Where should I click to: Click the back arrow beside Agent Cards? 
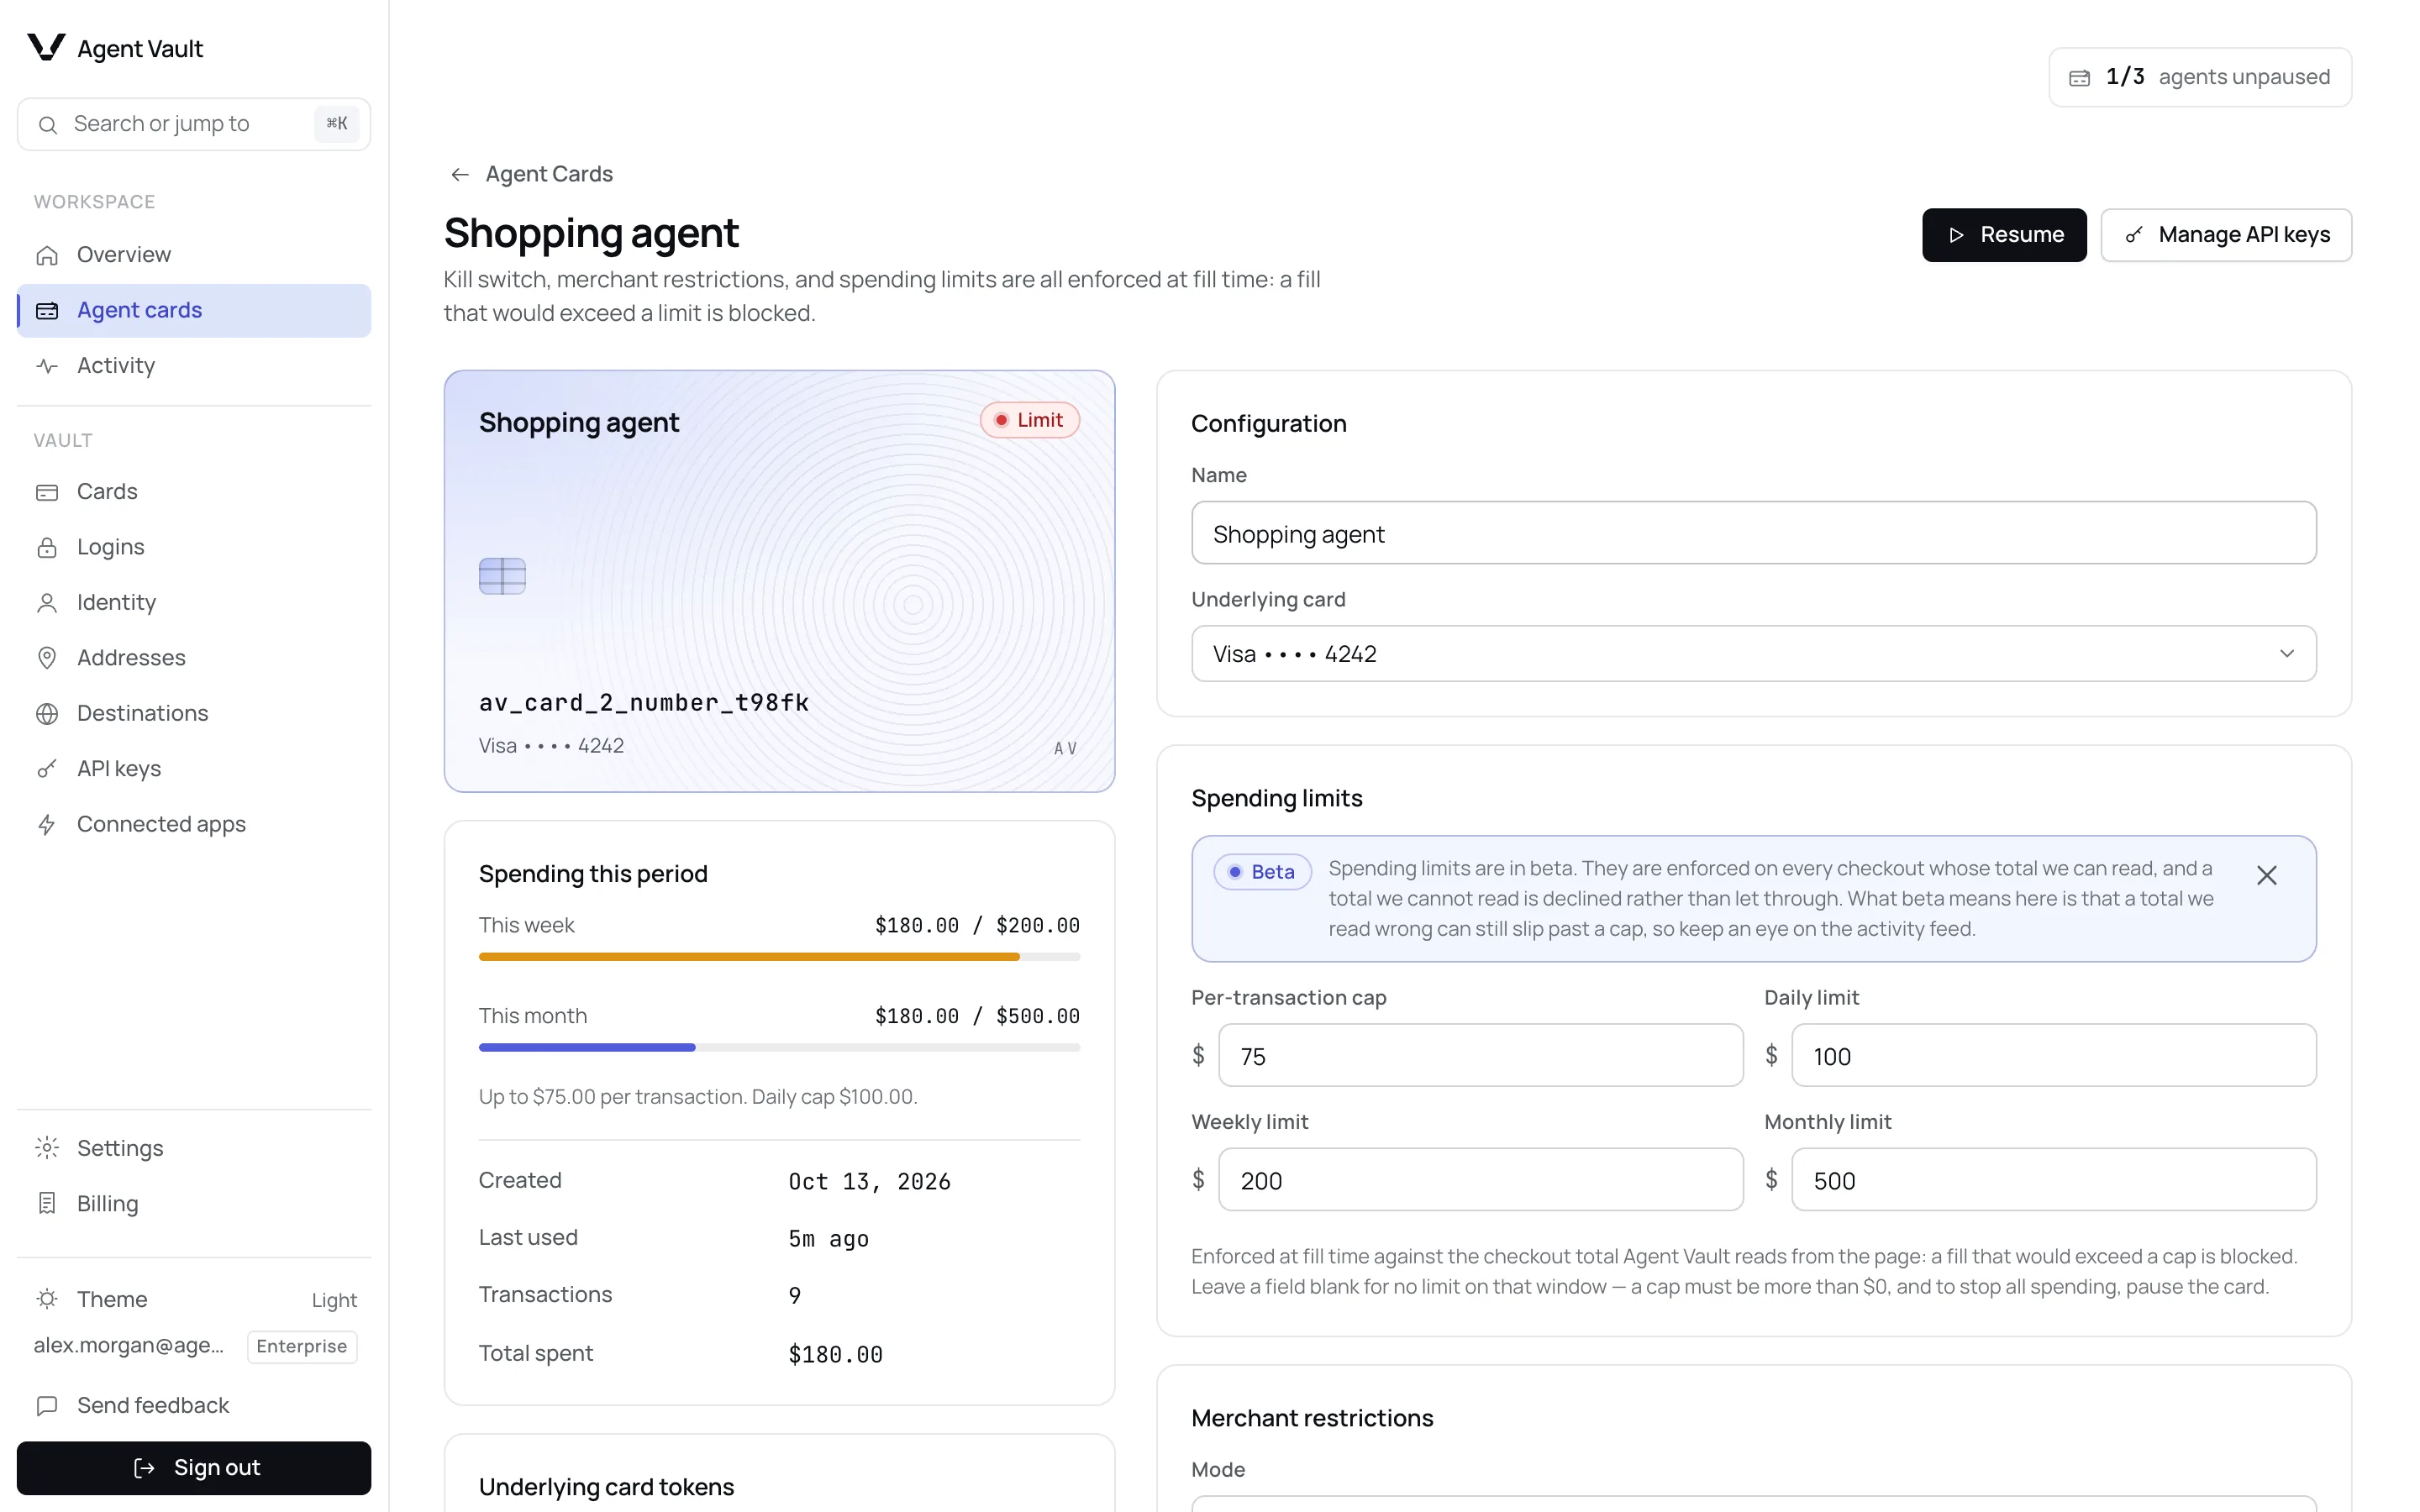(460, 175)
